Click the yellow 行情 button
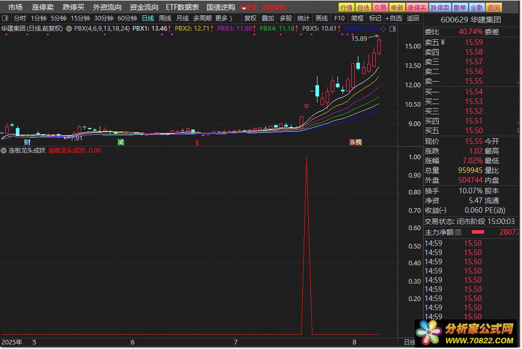Screen dimensions: 522x349 [x=346, y=7]
